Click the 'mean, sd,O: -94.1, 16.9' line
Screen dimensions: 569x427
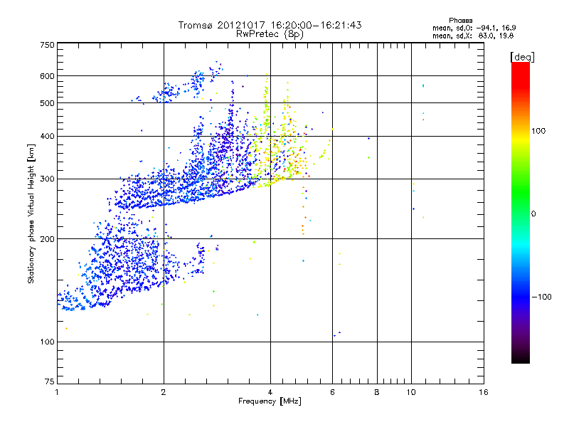click(x=474, y=28)
